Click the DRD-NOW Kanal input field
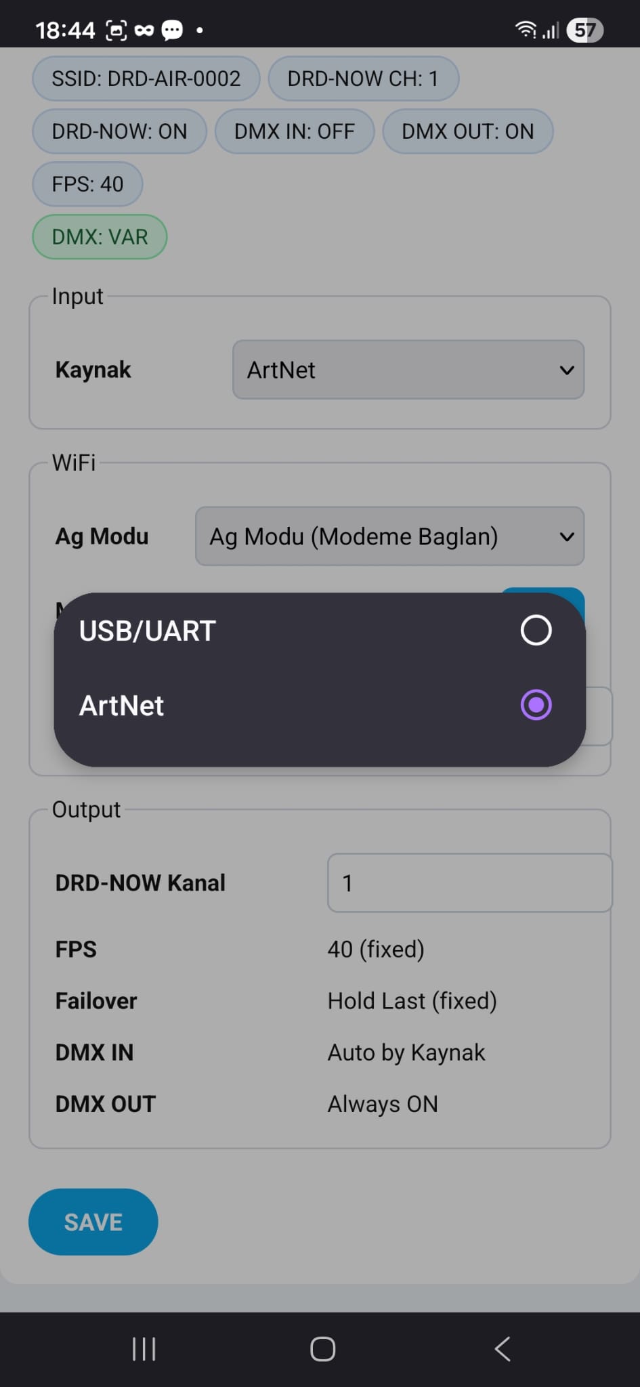Viewport: 640px width, 1387px height. point(469,882)
